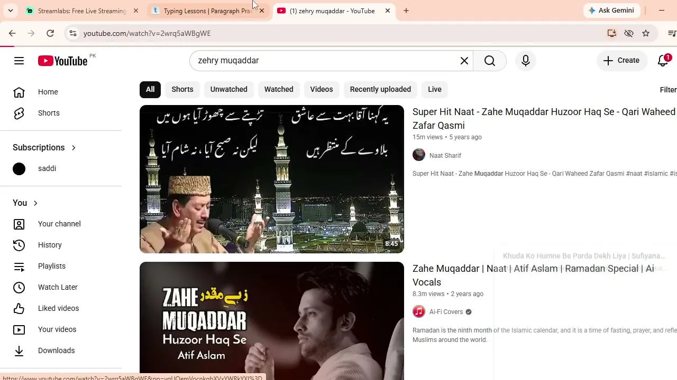Open the Zahe Muqaddar Atif Aslam video title

(x=533, y=275)
